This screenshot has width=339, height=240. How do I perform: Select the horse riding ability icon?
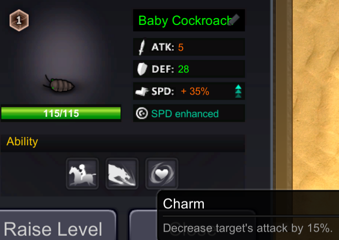tap(82, 174)
